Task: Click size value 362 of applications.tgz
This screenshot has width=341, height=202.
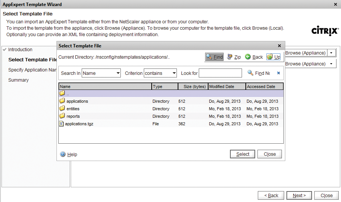Action: click(x=182, y=124)
